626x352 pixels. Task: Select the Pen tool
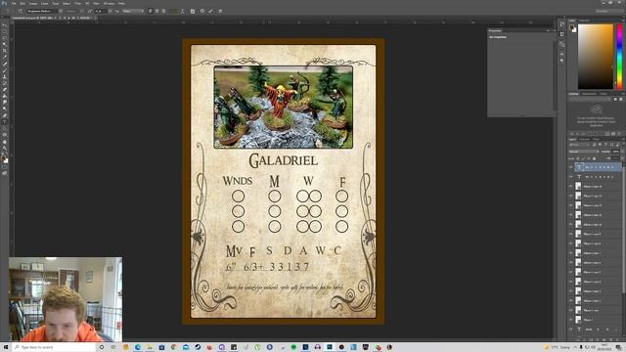[x=5, y=115]
